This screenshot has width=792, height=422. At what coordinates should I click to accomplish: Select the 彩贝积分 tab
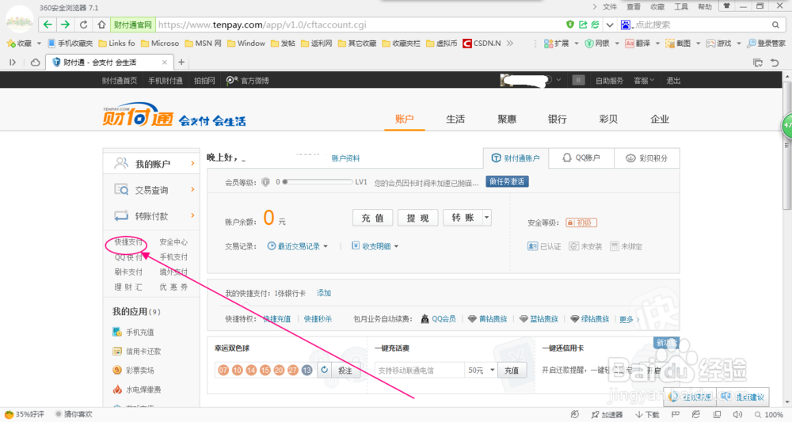tap(647, 158)
